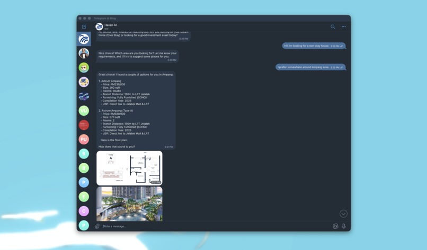Open the blue P chat in sidebar
This screenshot has height=250, width=427.
[x=84, y=182]
